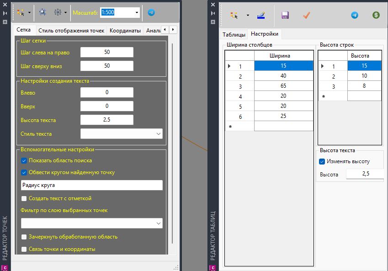Click the grid frame icon in the left toolbar
Viewport: 388px width, 271px height.
[43, 13]
